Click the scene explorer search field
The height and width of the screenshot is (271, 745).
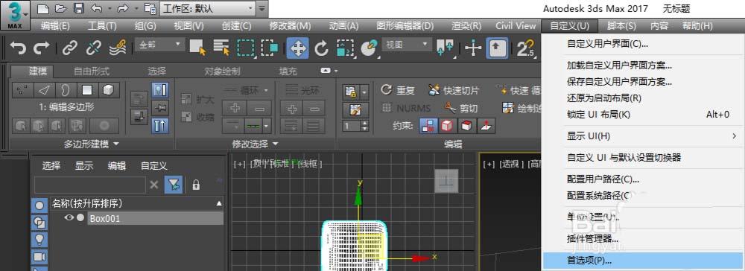[x=90, y=185]
